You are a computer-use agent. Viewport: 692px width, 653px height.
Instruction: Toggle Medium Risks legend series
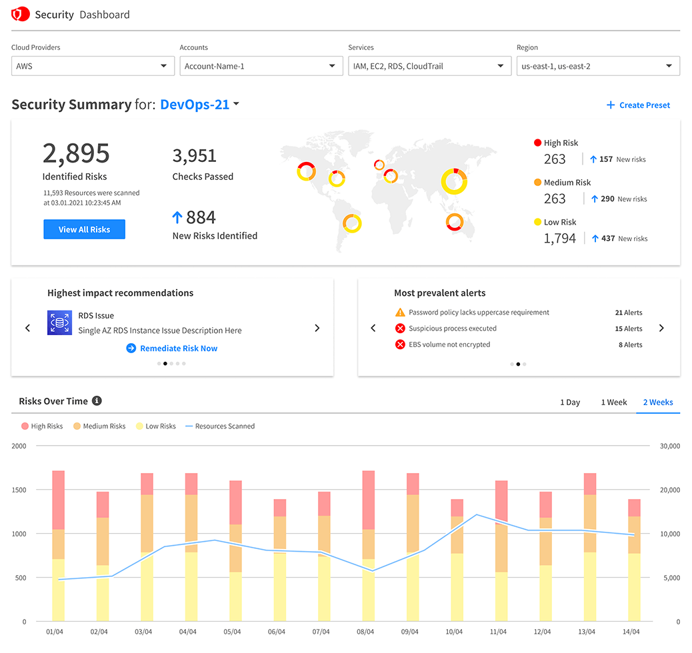[99, 426]
